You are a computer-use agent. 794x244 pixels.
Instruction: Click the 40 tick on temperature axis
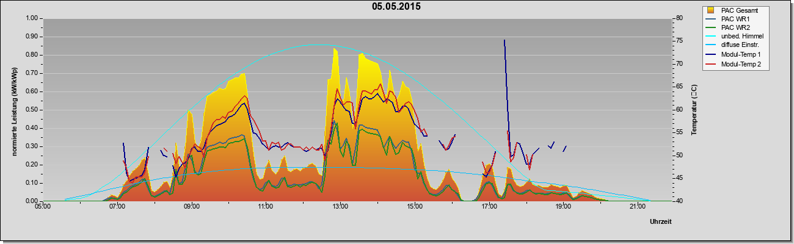680,201
